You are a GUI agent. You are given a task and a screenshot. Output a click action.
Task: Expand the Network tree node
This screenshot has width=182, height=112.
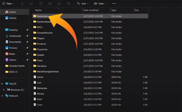(2, 96)
